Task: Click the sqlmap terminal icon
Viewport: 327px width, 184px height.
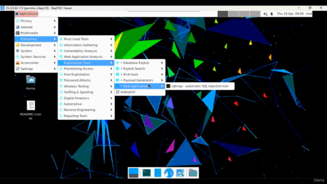Action: point(168,86)
